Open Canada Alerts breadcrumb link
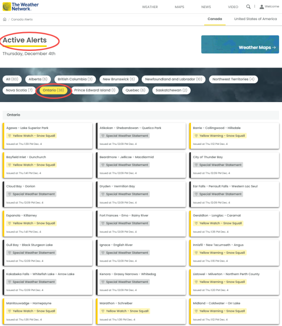This screenshot has width=282, height=326. click(22, 19)
